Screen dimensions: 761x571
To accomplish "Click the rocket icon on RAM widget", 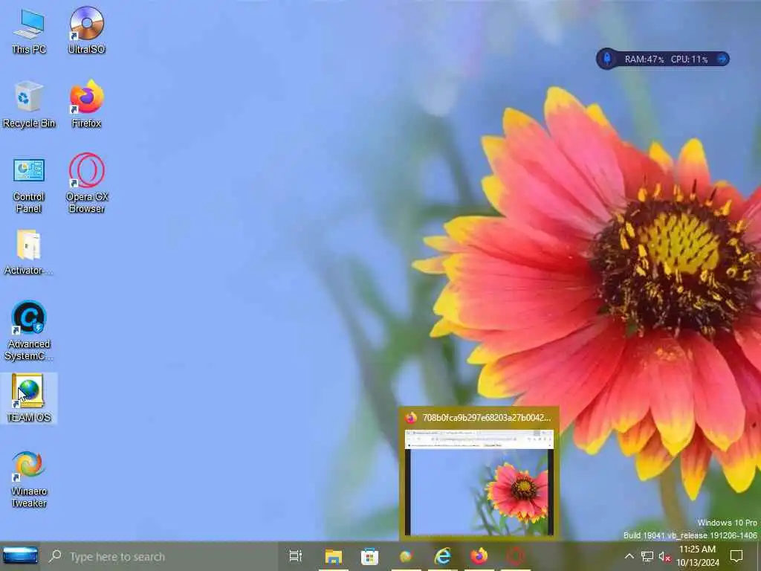I will (x=607, y=59).
